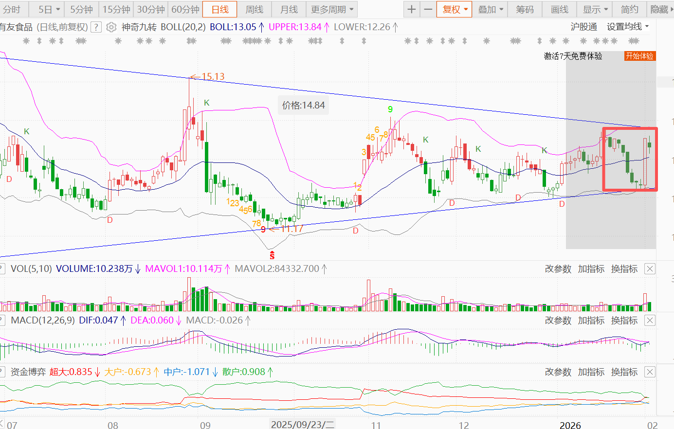Click 加指标 in the VOL panel
The height and width of the screenshot is (429, 674).
click(591, 269)
